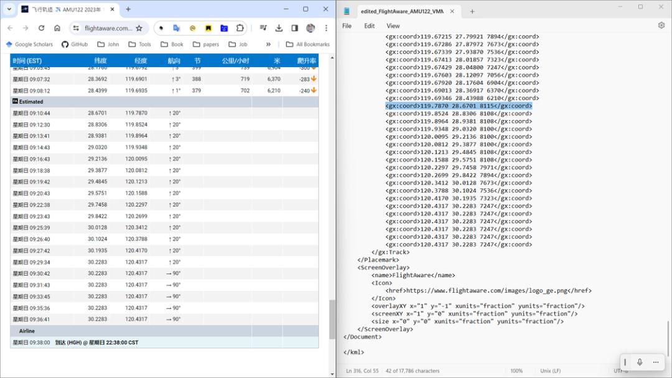Bookmark this page with the star icon
672x378 pixels.
point(139,28)
